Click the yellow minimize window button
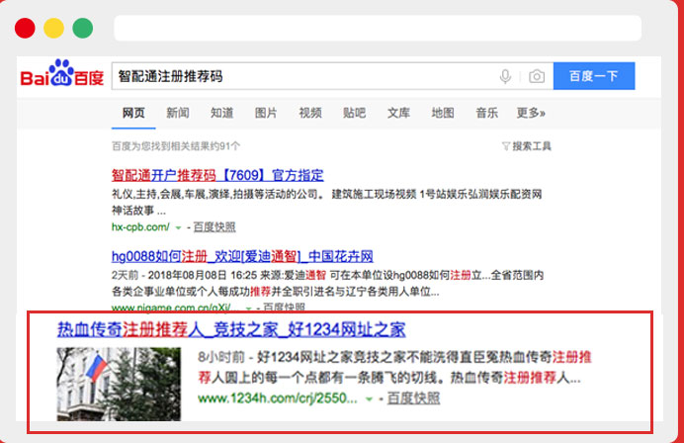This screenshot has width=684, height=443. [x=53, y=28]
